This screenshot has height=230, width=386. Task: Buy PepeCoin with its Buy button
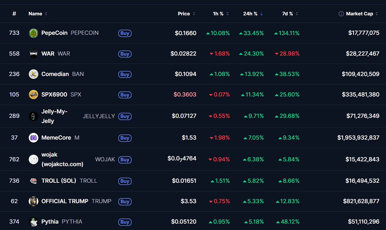coord(125,33)
